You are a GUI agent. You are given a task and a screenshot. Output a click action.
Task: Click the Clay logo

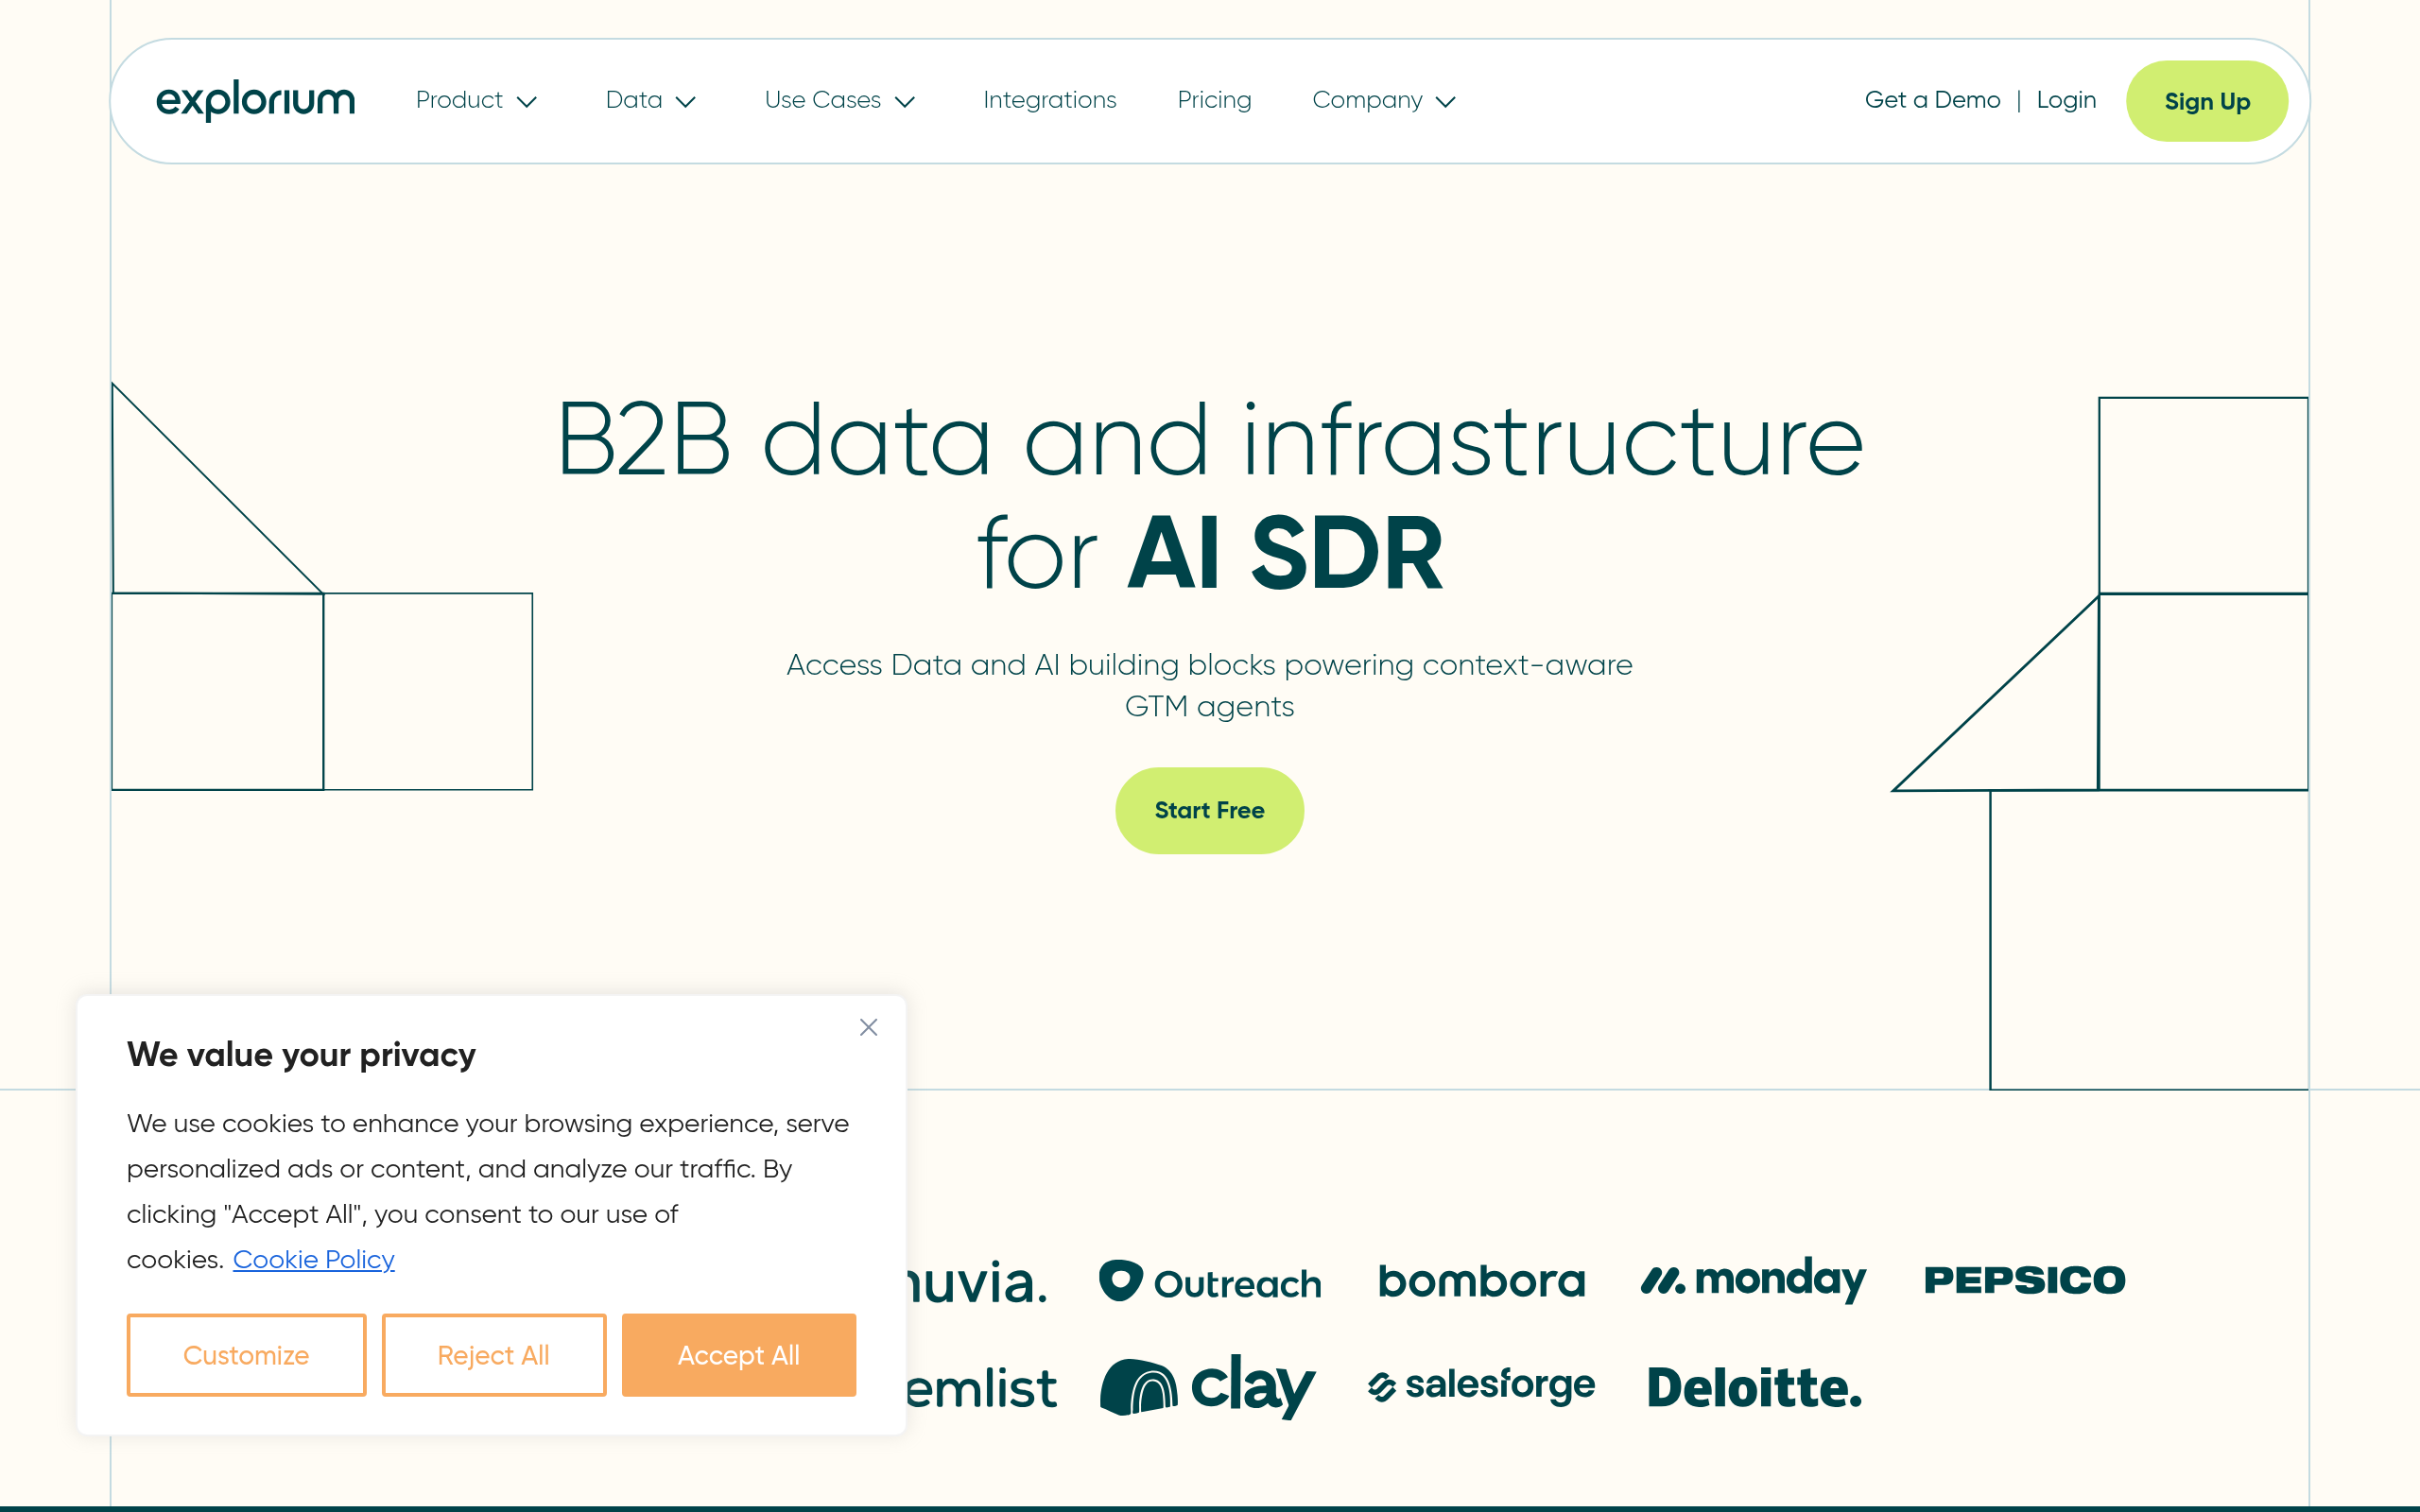tap(1207, 1386)
